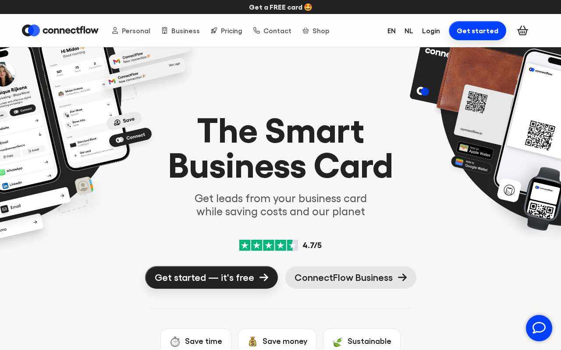Click the ConnectFlow logo

[x=60, y=31]
